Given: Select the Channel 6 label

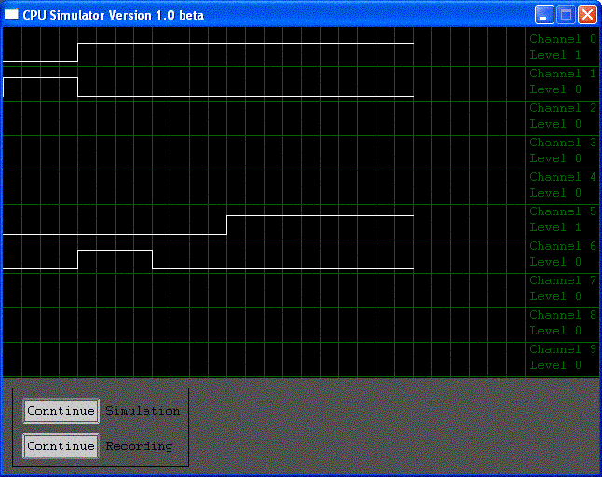Looking at the screenshot, I should click(x=563, y=246).
